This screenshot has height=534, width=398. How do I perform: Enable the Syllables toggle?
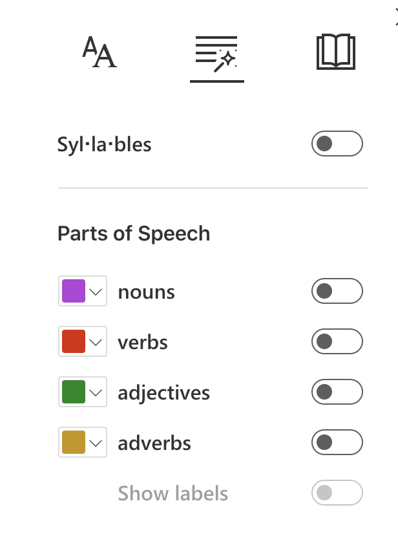pyautogui.click(x=337, y=144)
